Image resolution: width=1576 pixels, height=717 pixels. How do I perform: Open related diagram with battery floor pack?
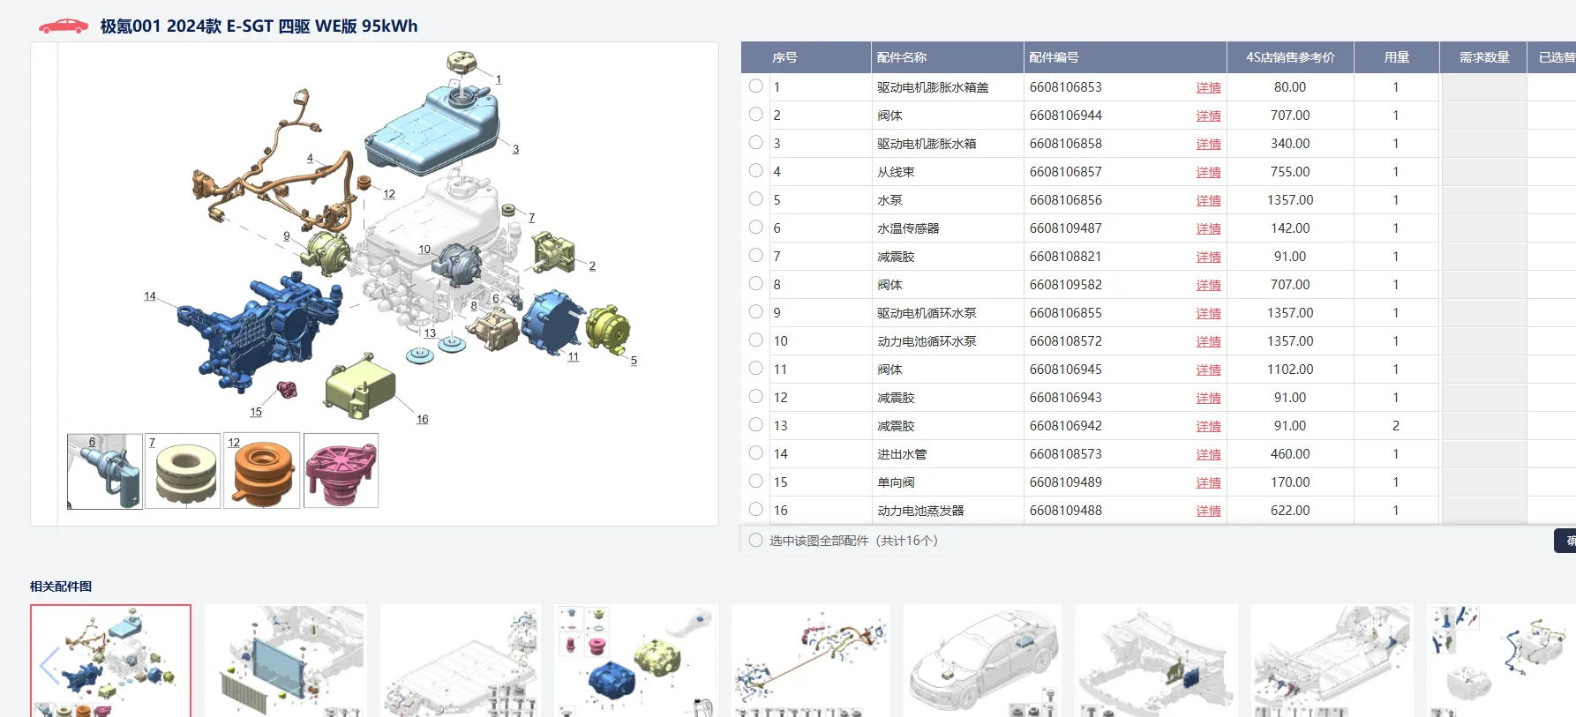point(460,661)
